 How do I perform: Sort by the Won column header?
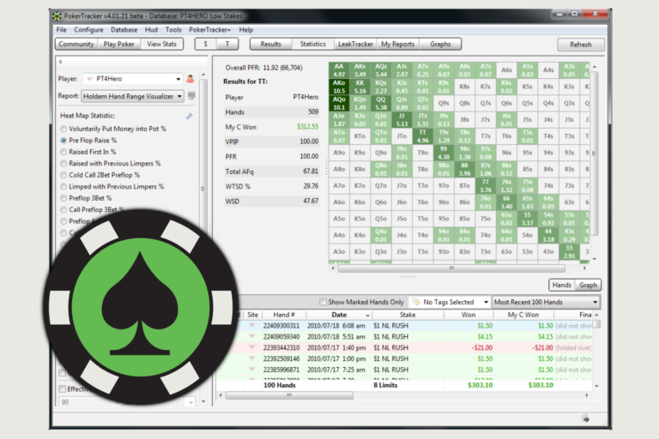[469, 315]
